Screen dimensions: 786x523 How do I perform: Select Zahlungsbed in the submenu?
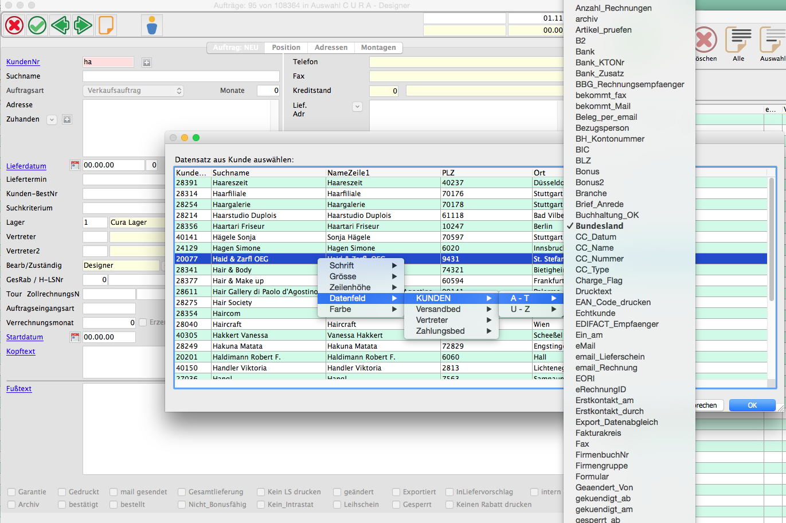tap(451, 331)
